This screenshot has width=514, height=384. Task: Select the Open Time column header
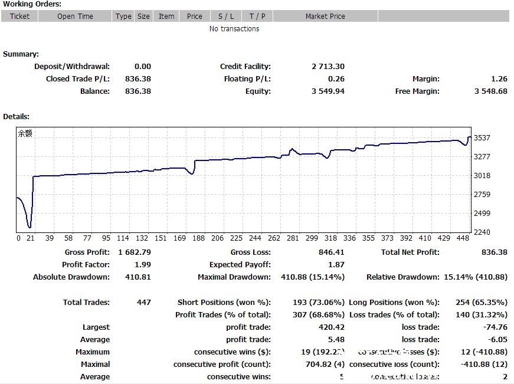point(75,16)
